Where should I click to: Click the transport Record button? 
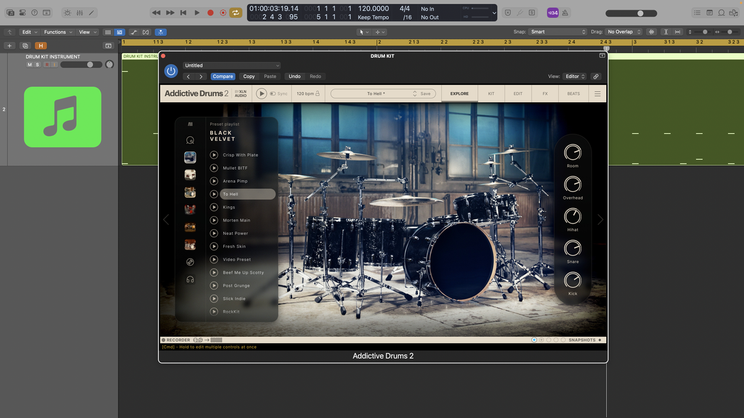(210, 12)
